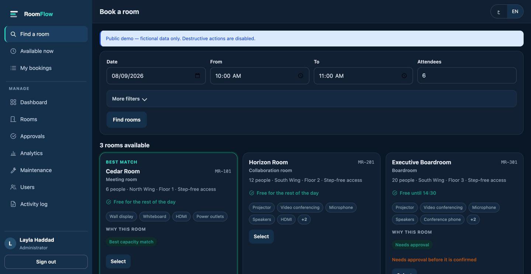Click Layla Haddad's avatar
The width and height of the screenshot is (531, 274).
[10, 243]
